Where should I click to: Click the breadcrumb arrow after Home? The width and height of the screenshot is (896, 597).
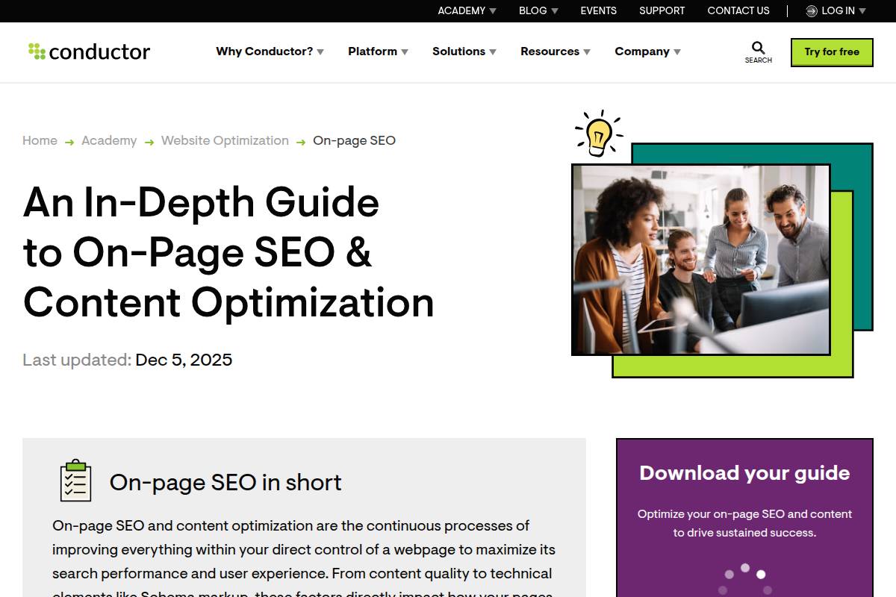[x=69, y=141]
